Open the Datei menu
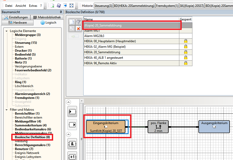 click(x=9, y=6)
